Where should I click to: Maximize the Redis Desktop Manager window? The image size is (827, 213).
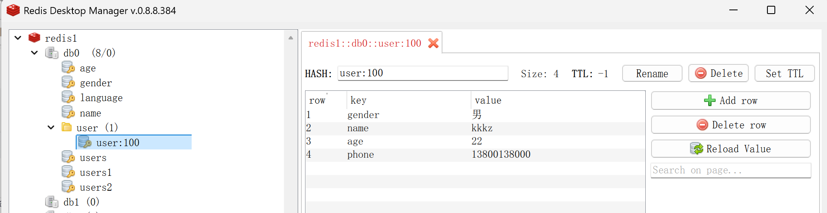point(771,10)
